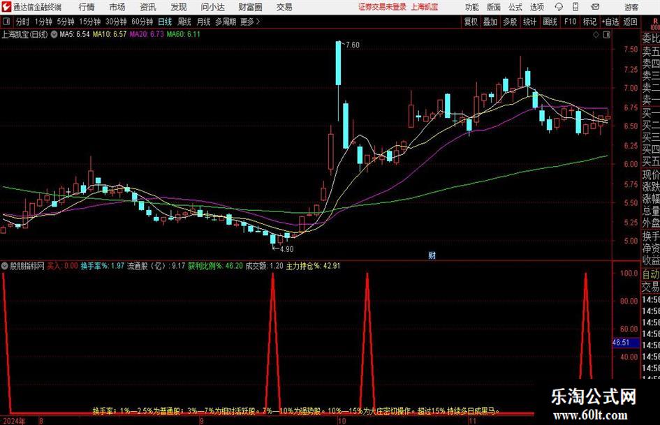660x425 pixels.
Task: Open the 市场 menu
Action: 117,7
